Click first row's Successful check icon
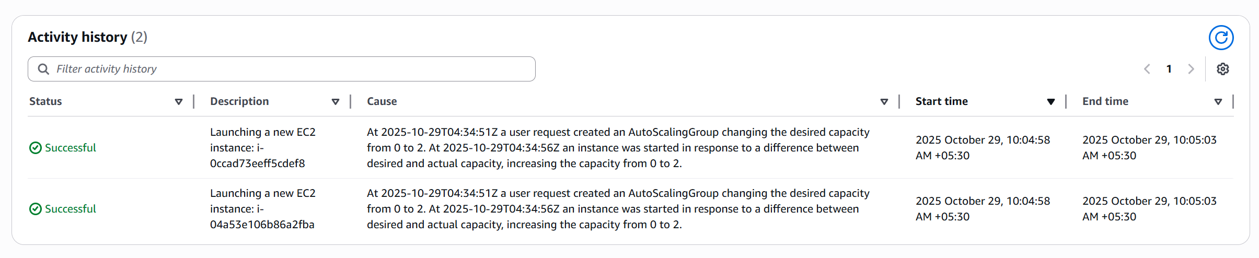The image size is (1259, 258). (x=36, y=148)
